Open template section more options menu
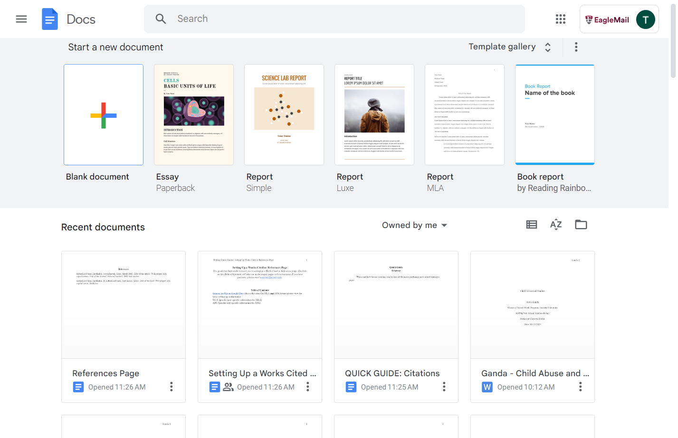 pos(576,47)
